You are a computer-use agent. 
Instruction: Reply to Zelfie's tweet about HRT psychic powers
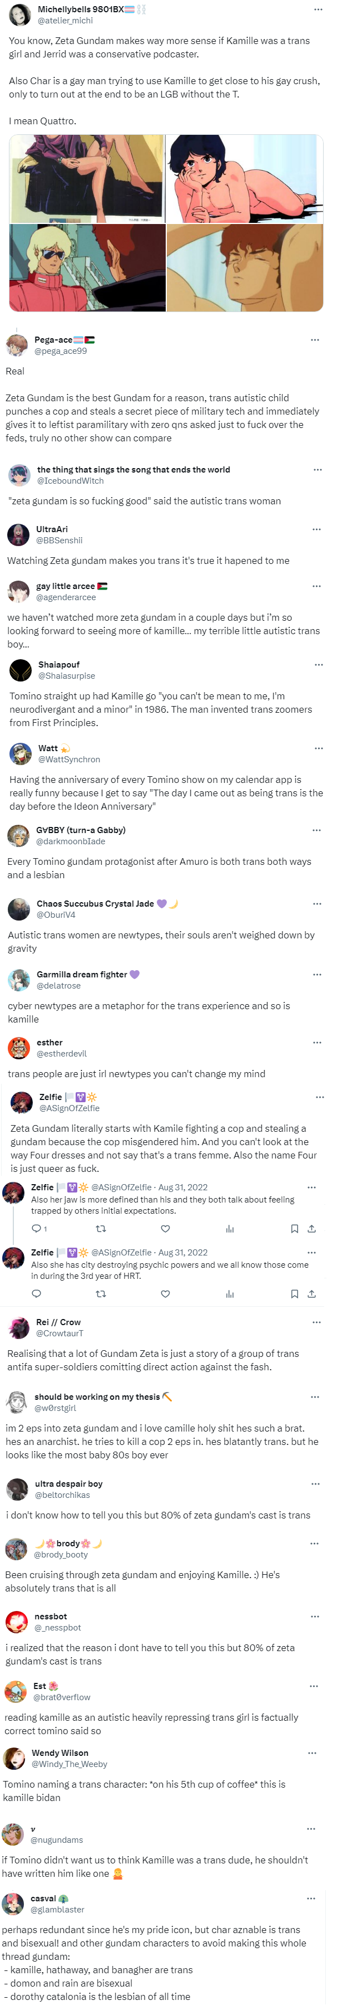(36, 1293)
